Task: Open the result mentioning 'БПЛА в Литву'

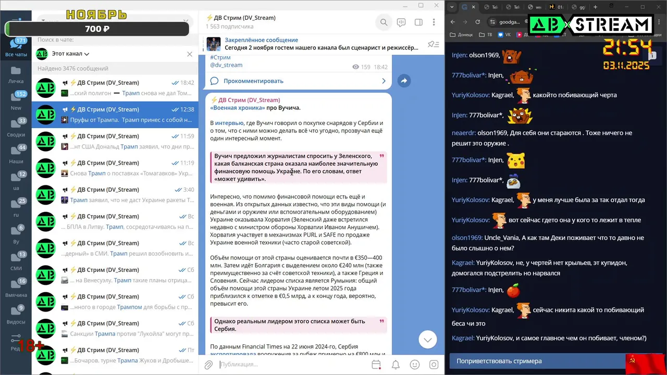Action: tap(115, 221)
